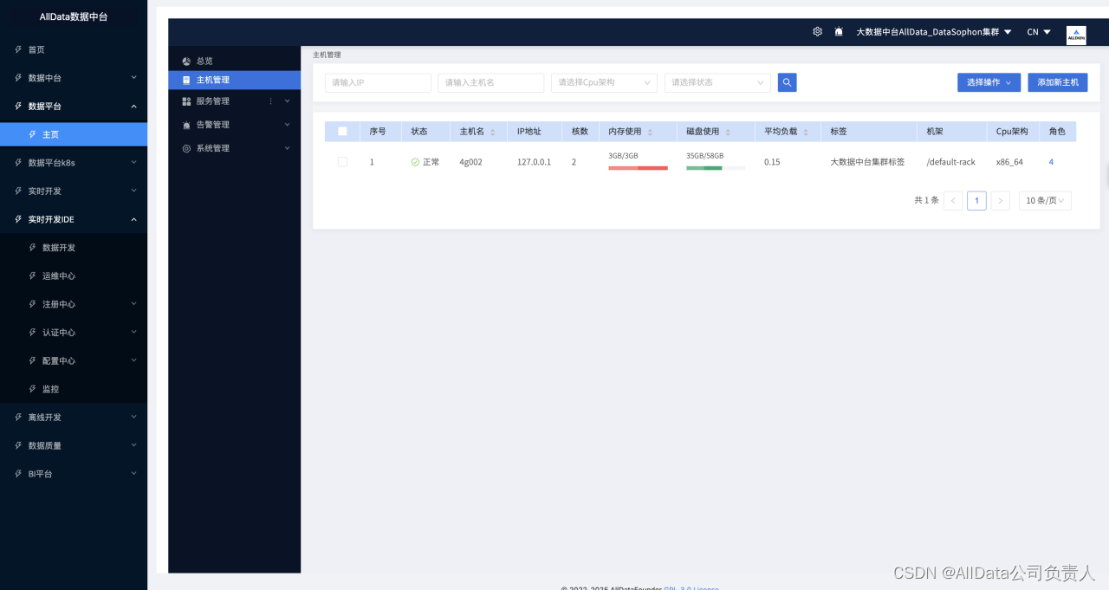This screenshot has height=590, width=1109.
Task: Click the lightning icon beside 监控
Action: click(33, 389)
